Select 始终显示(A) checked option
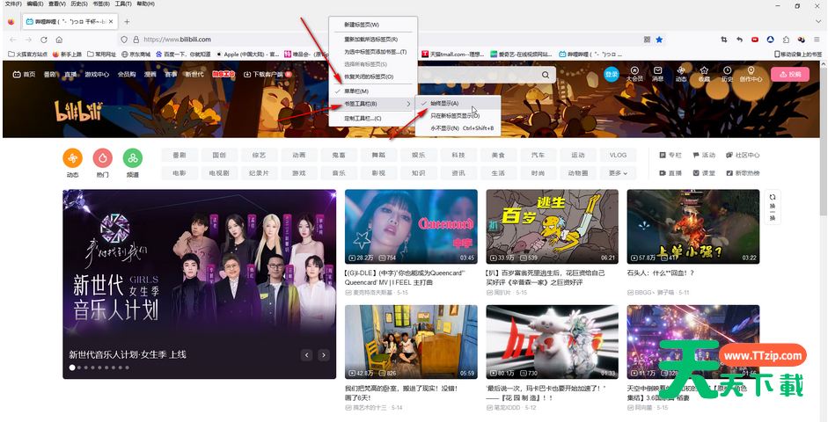Image resolution: width=828 pixels, height=422 pixels. tap(458, 104)
